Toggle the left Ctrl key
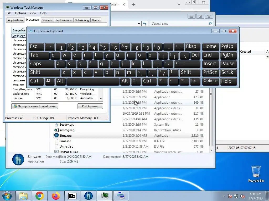The width and height of the screenshot is (269, 201). [36, 81]
